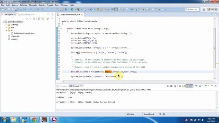Open Chrome from the taskbar
This screenshot has height=123, width=219.
(34, 120)
